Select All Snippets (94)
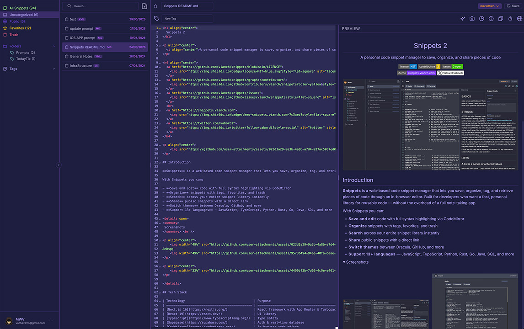Screen dimensions: 524x329 pyautogui.click(x=29, y=8)
